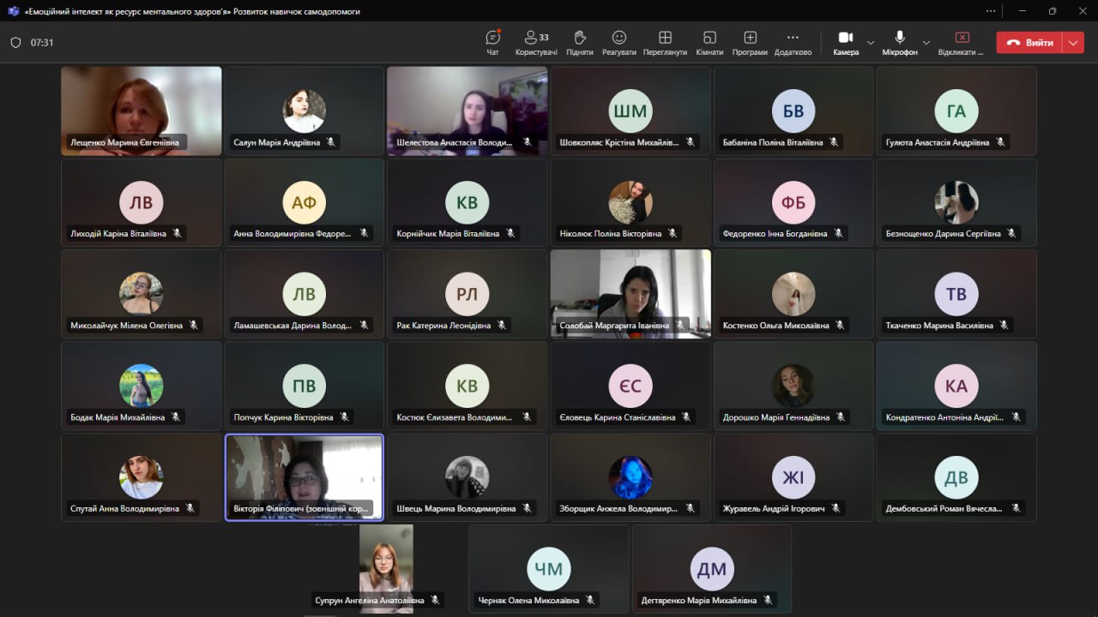The height and width of the screenshot is (617, 1098).
Task: Raise hand with Підняти button
Action: click(580, 42)
